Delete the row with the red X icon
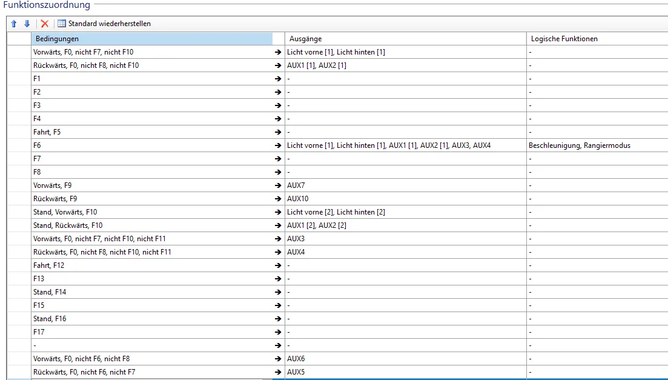The width and height of the screenshot is (668, 380). tap(45, 24)
